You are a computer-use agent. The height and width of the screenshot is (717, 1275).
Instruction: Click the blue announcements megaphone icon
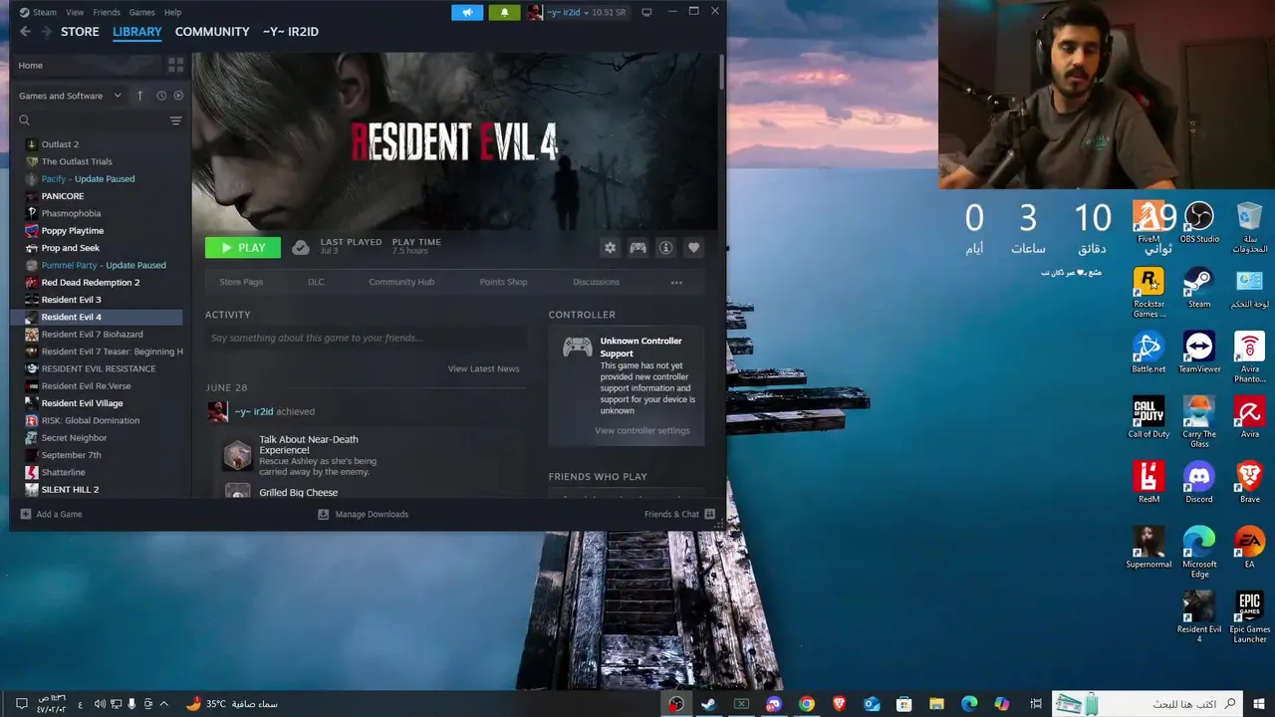pos(467,12)
